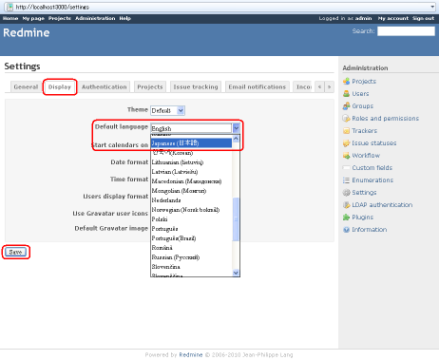439x360 pixels.
Task: Switch to the Projects settings tab
Action: (150, 86)
